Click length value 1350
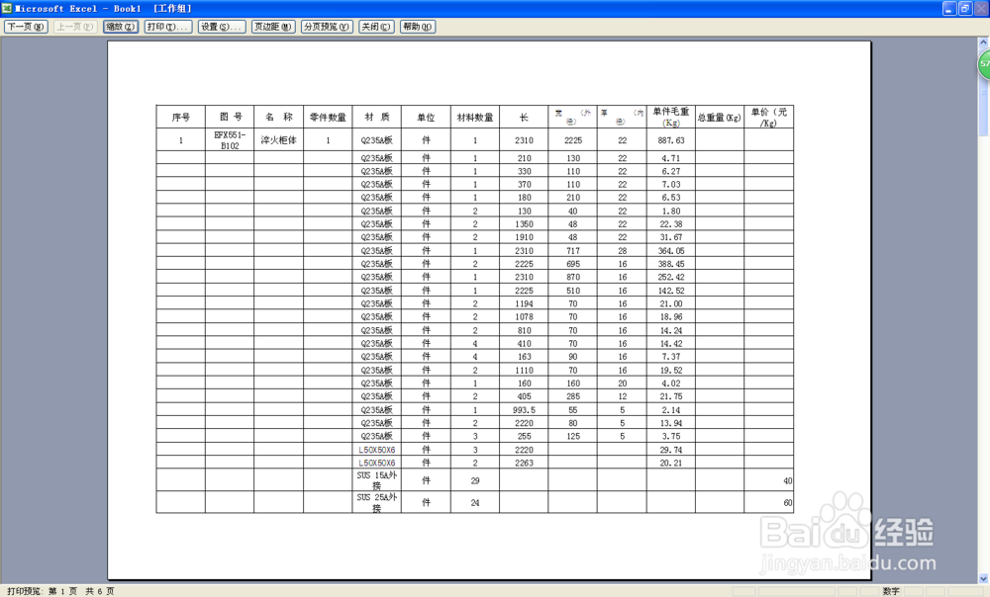Screen dimensions: 990x597 click(524, 224)
